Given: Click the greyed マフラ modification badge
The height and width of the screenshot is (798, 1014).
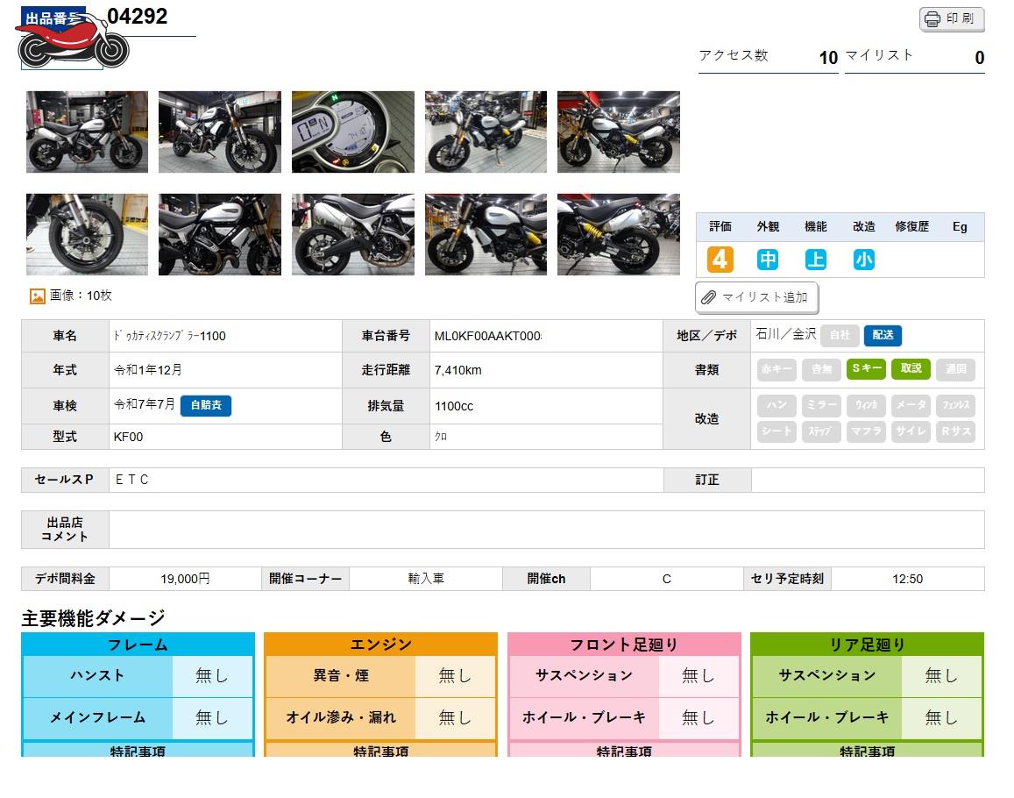Looking at the screenshot, I should coord(866,431).
